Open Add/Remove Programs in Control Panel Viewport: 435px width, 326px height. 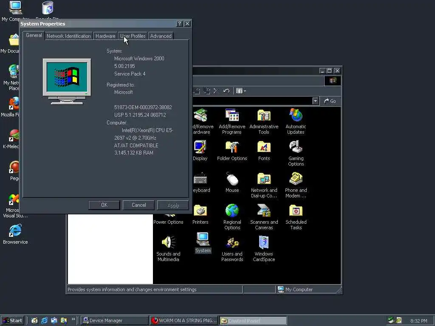point(232,121)
